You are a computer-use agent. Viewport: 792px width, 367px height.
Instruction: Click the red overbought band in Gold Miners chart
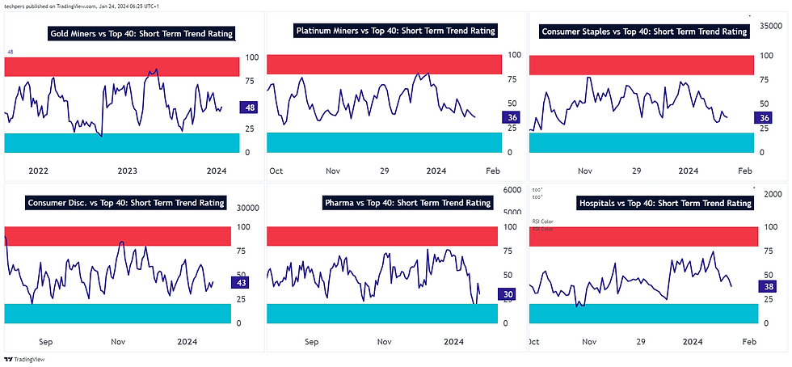tap(121, 66)
